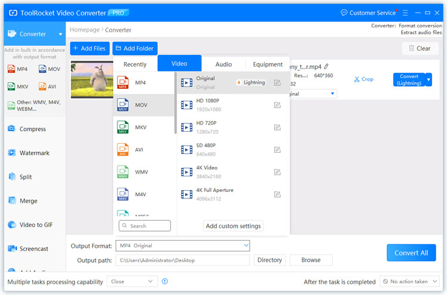Crop the video
This screenshot has width=447, height=295.
[x=364, y=79]
